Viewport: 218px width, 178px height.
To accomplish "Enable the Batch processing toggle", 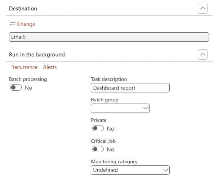I will 16,87.
